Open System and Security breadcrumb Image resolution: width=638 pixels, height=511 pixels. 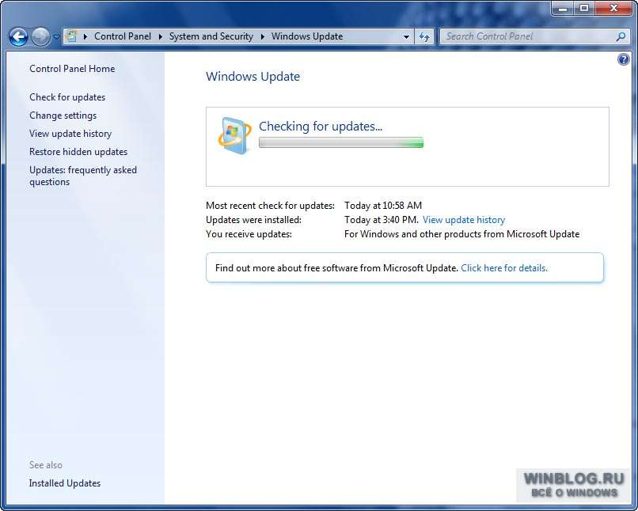(211, 36)
